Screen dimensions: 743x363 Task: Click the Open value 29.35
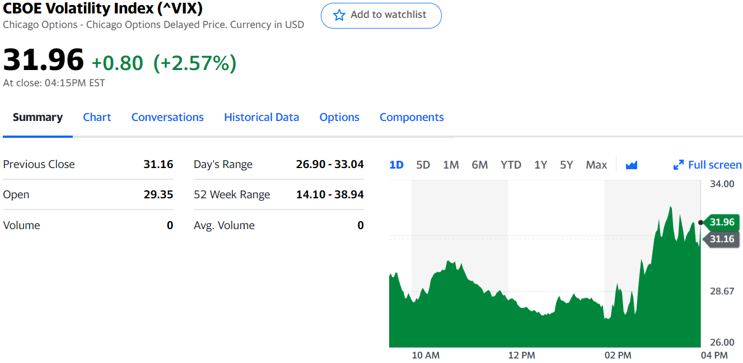(x=158, y=194)
